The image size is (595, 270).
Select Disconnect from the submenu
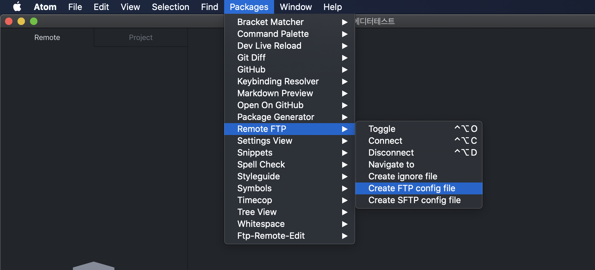(x=391, y=153)
